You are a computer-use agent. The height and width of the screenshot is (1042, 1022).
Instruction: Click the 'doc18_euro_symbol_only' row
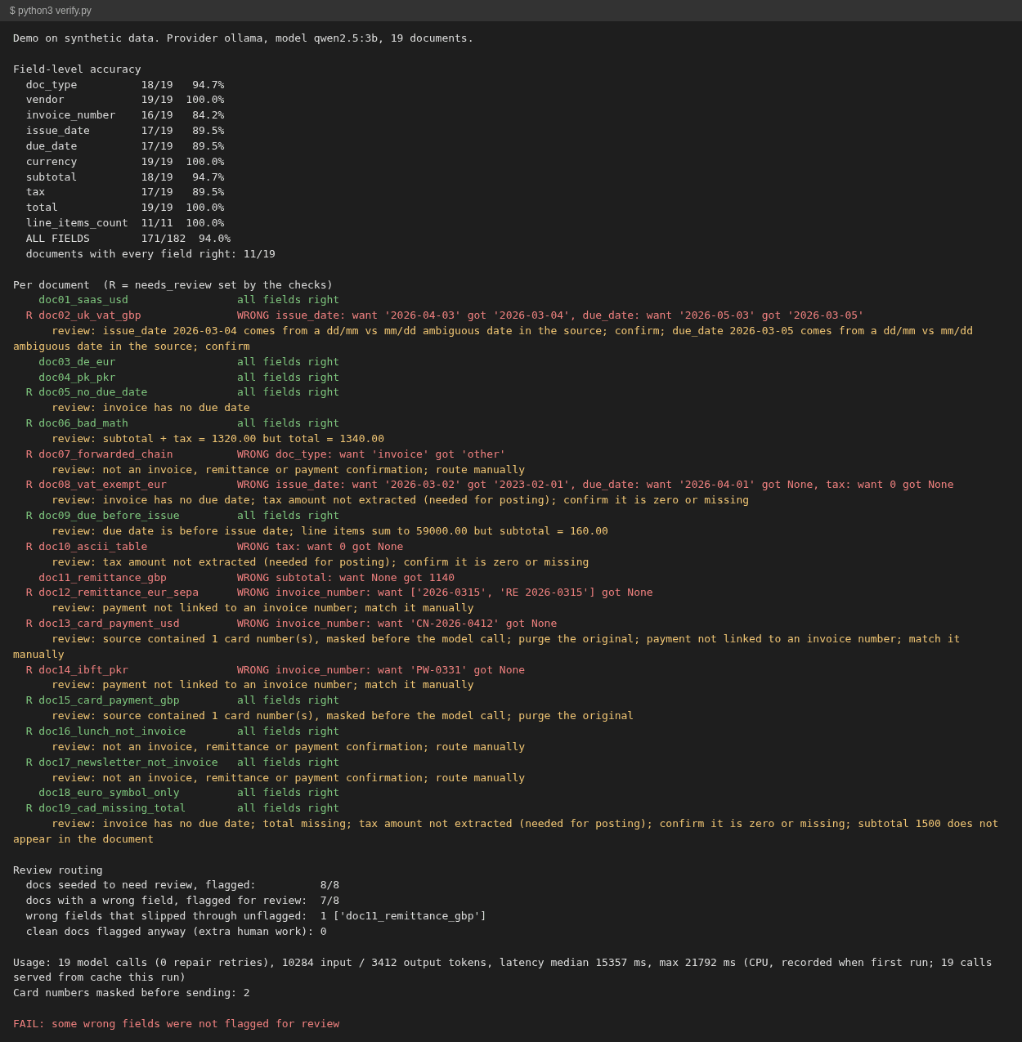pyautogui.click(x=189, y=793)
